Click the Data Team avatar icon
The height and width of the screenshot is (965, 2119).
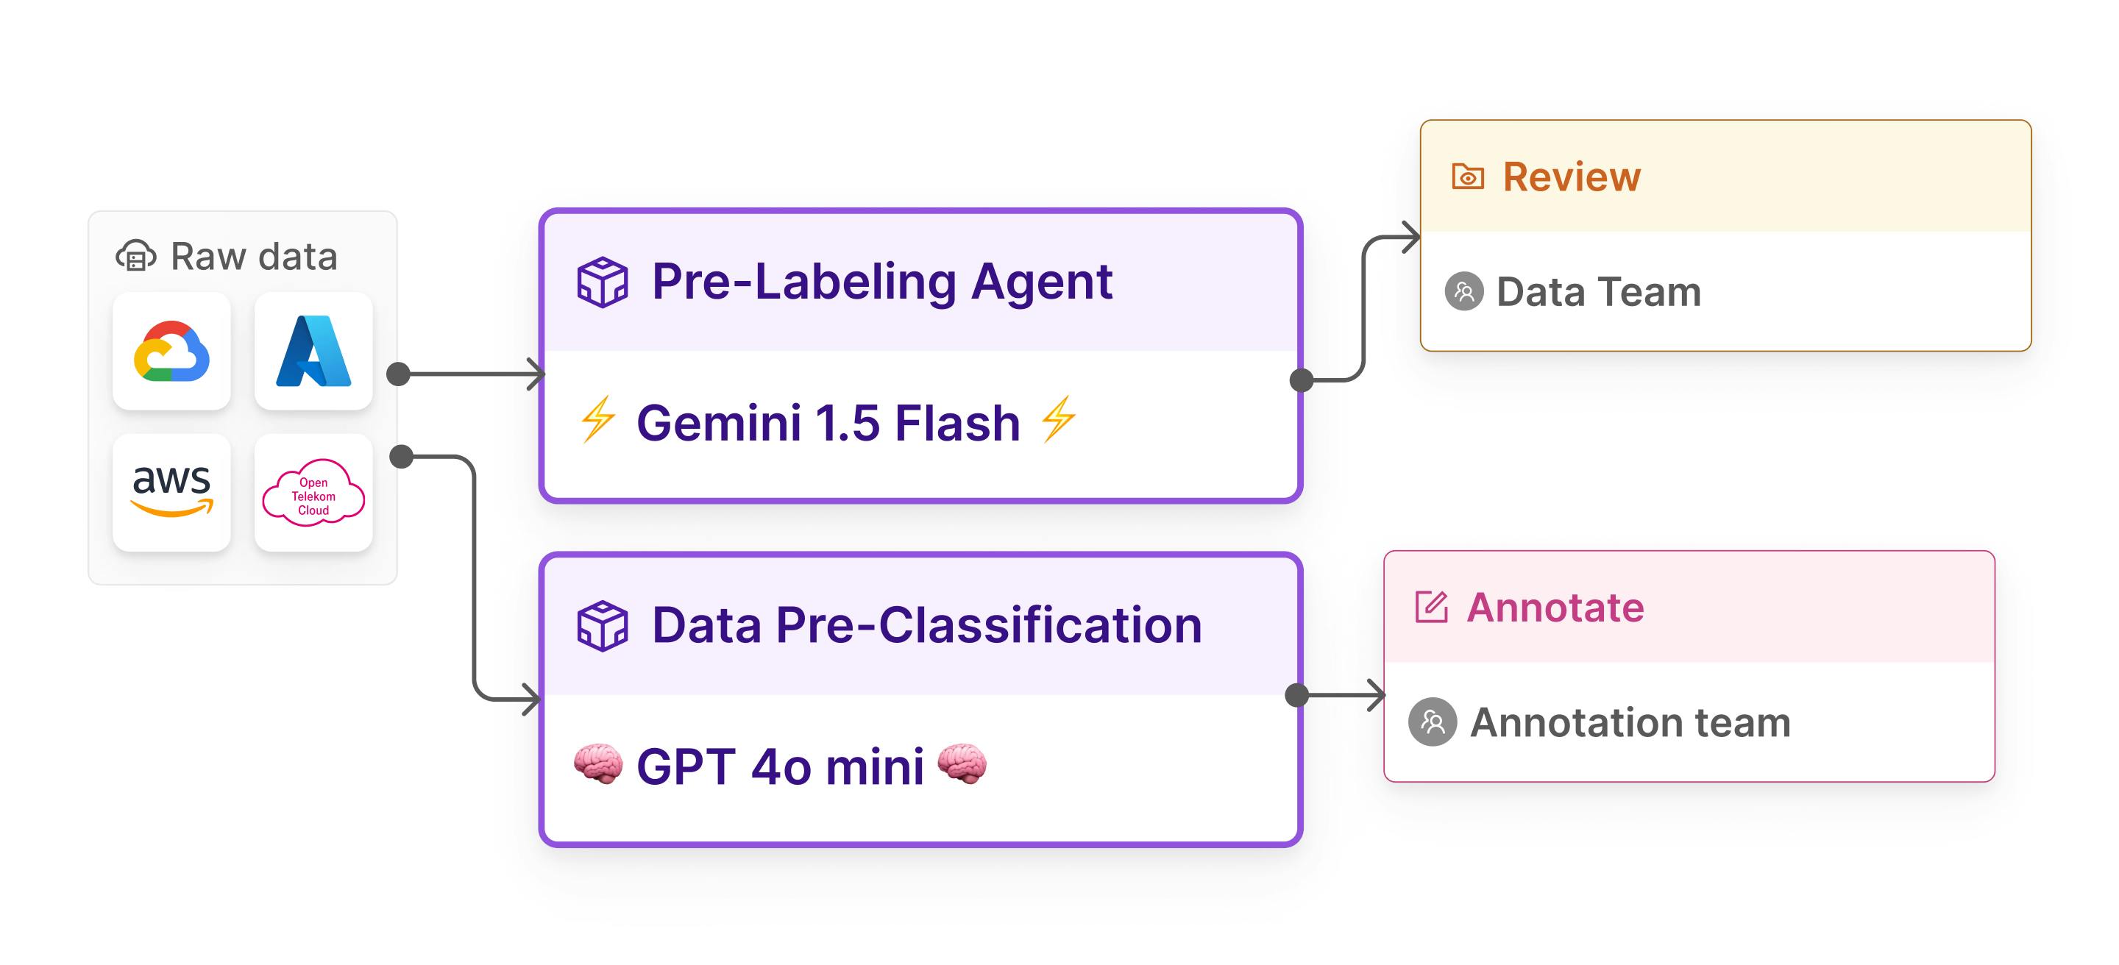click(x=1464, y=292)
